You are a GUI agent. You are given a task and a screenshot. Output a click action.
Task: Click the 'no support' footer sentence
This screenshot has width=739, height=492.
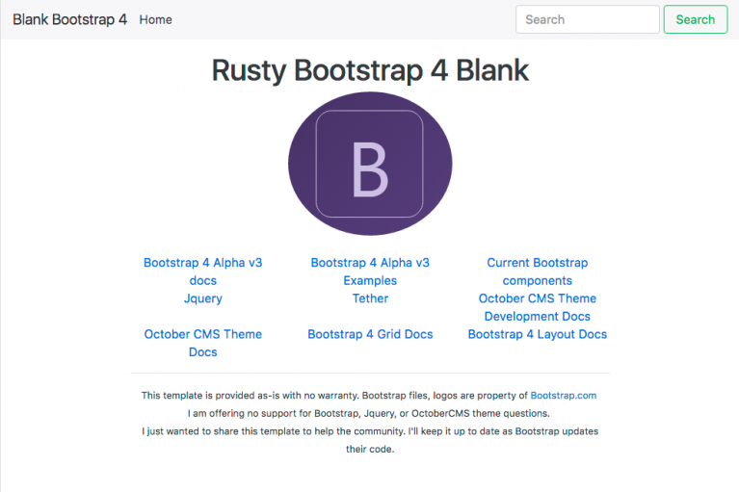click(369, 413)
